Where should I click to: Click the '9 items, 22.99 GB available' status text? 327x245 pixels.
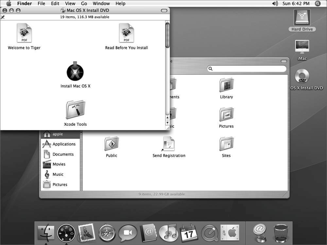coord(162,194)
